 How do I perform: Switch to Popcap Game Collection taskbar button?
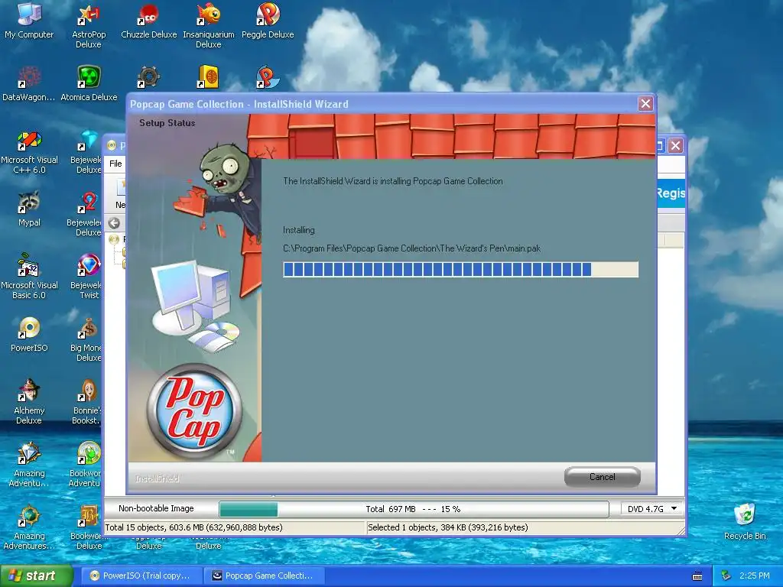pyautogui.click(x=265, y=576)
